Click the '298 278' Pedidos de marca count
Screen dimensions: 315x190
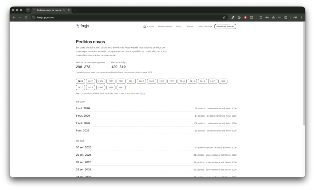click(x=83, y=67)
